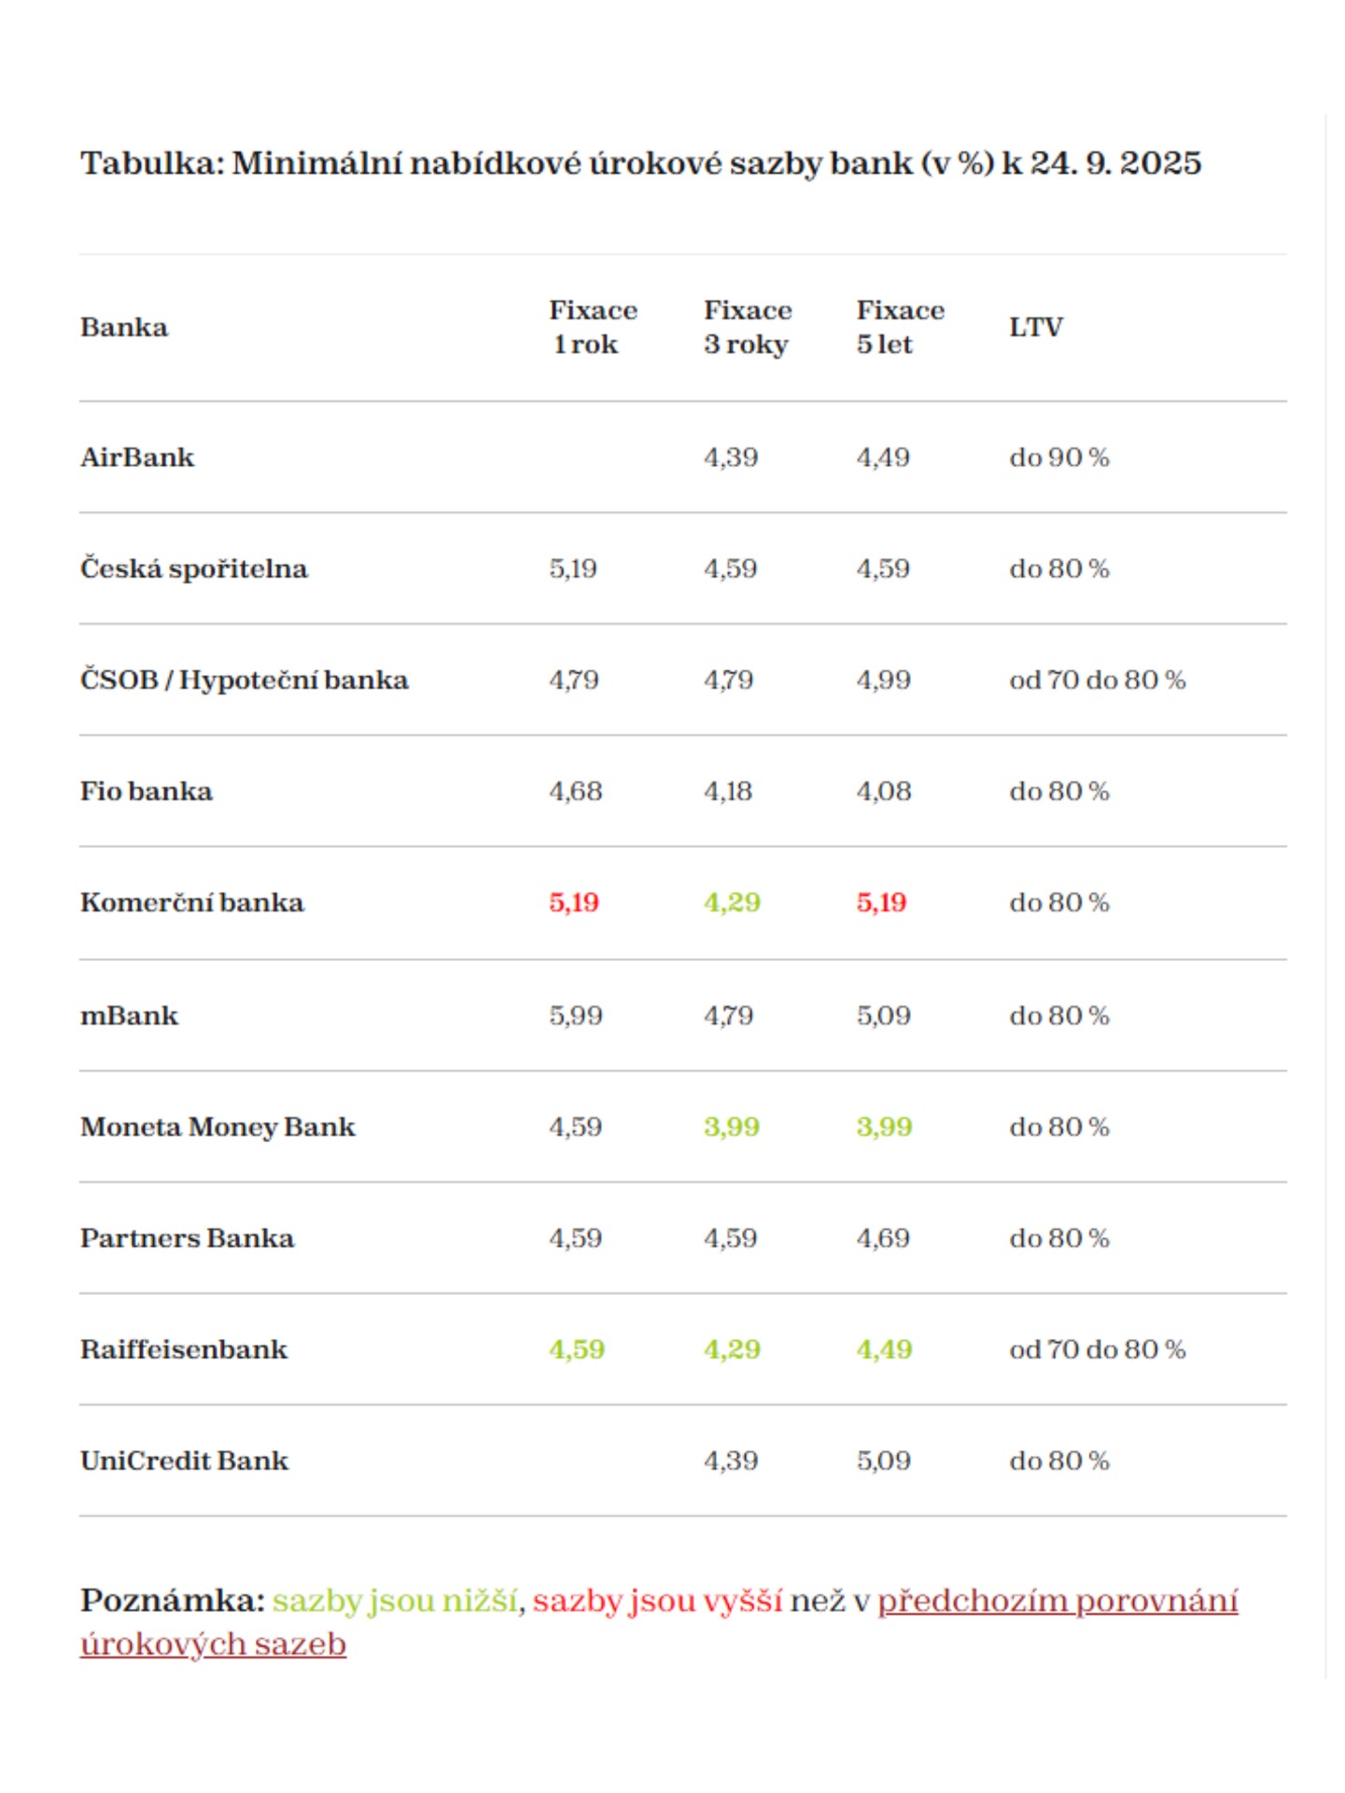
Task: Select the AirBank row name
Action: [137, 458]
